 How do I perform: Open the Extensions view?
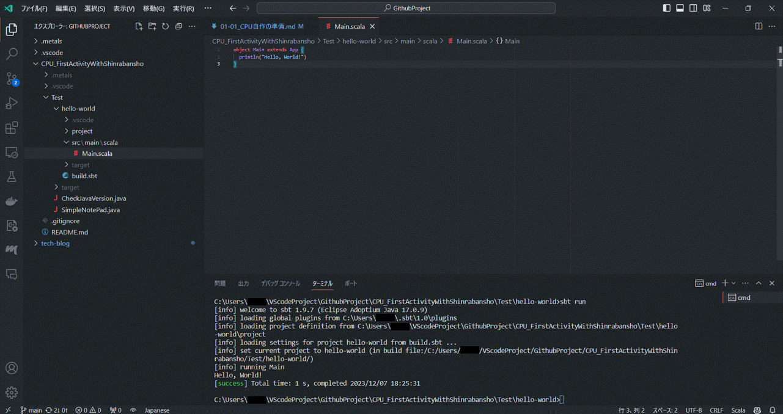pos(12,128)
